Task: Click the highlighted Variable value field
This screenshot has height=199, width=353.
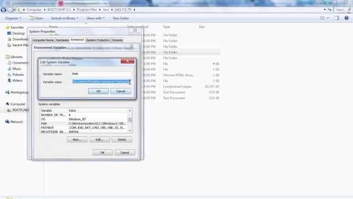Action: (101, 82)
